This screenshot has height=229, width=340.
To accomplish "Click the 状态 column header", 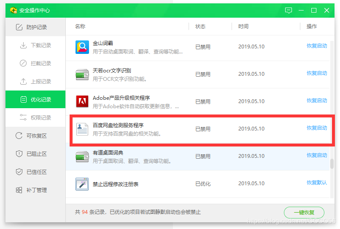I will point(200,27).
